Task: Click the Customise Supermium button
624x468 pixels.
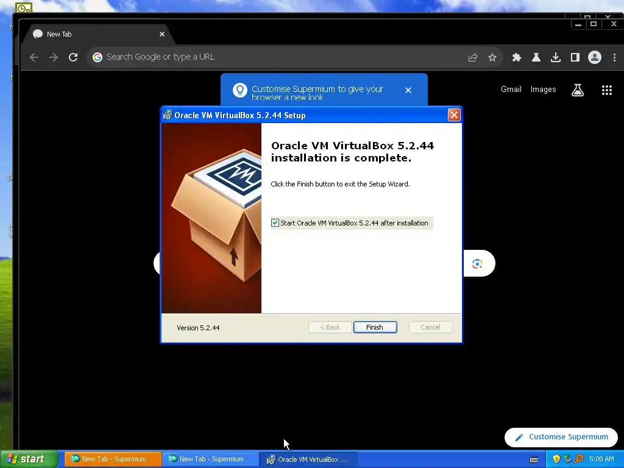Action: coord(561,437)
